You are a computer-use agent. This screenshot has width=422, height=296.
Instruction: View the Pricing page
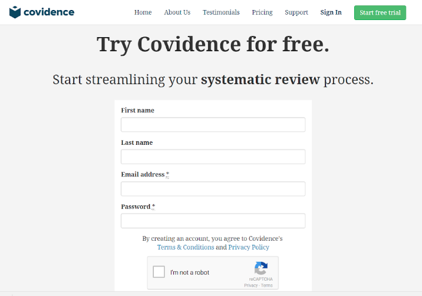click(262, 12)
